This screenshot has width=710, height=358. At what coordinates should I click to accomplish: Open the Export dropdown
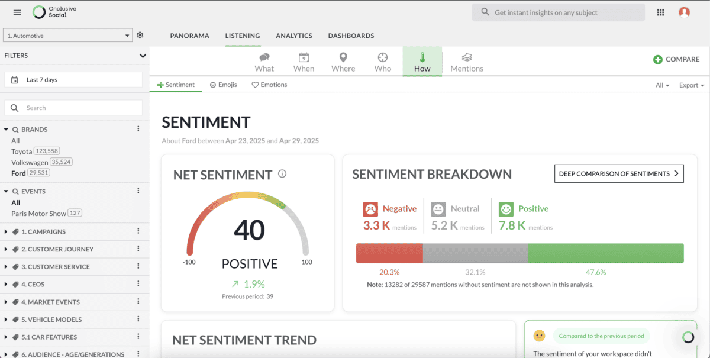(x=692, y=85)
